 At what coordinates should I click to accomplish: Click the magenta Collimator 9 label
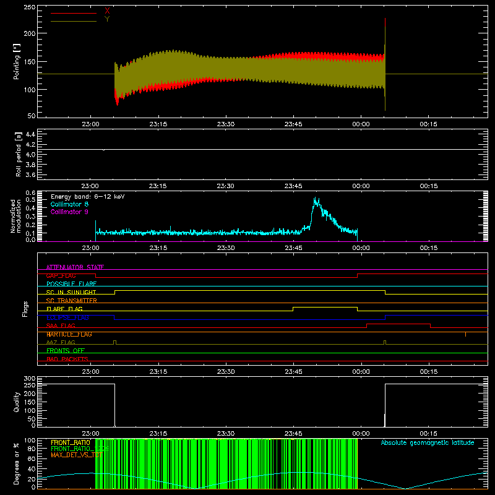pos(69,212)
